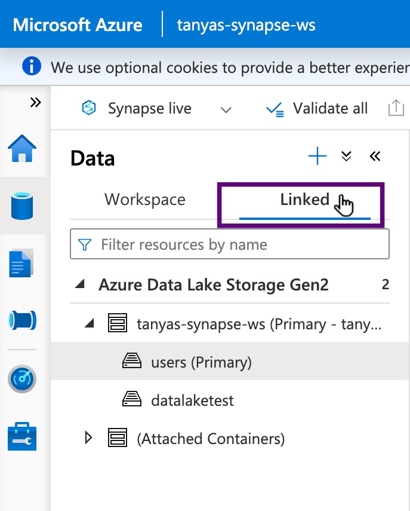The height and width of the screenshot is (511, 410).
Task: Click the Synapse live label
Action: [150, 108]
